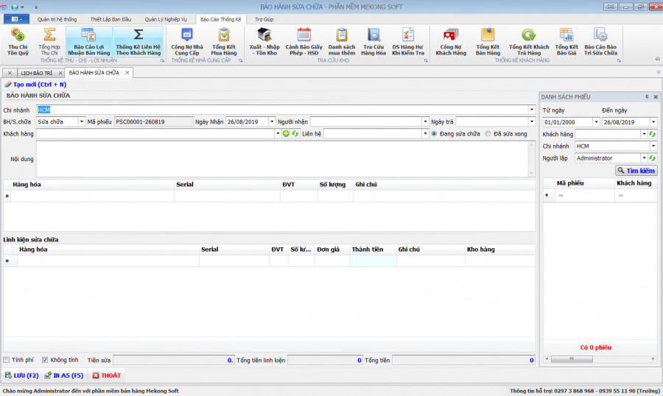Expand Khách hàng dropdown in the form

(278, 133)
